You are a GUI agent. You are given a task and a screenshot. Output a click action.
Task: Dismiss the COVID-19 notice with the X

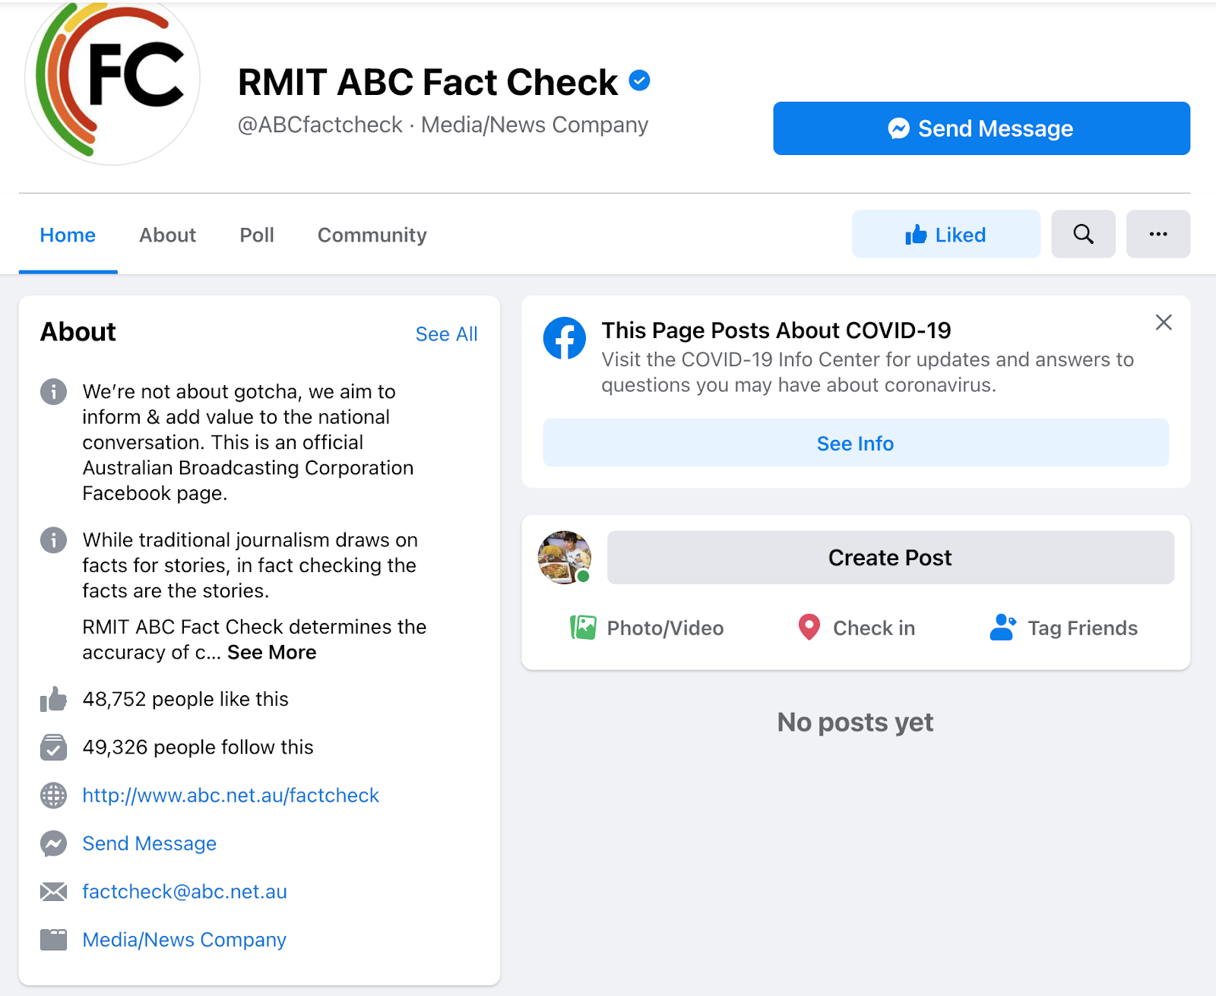click(x=1163, y=322)
